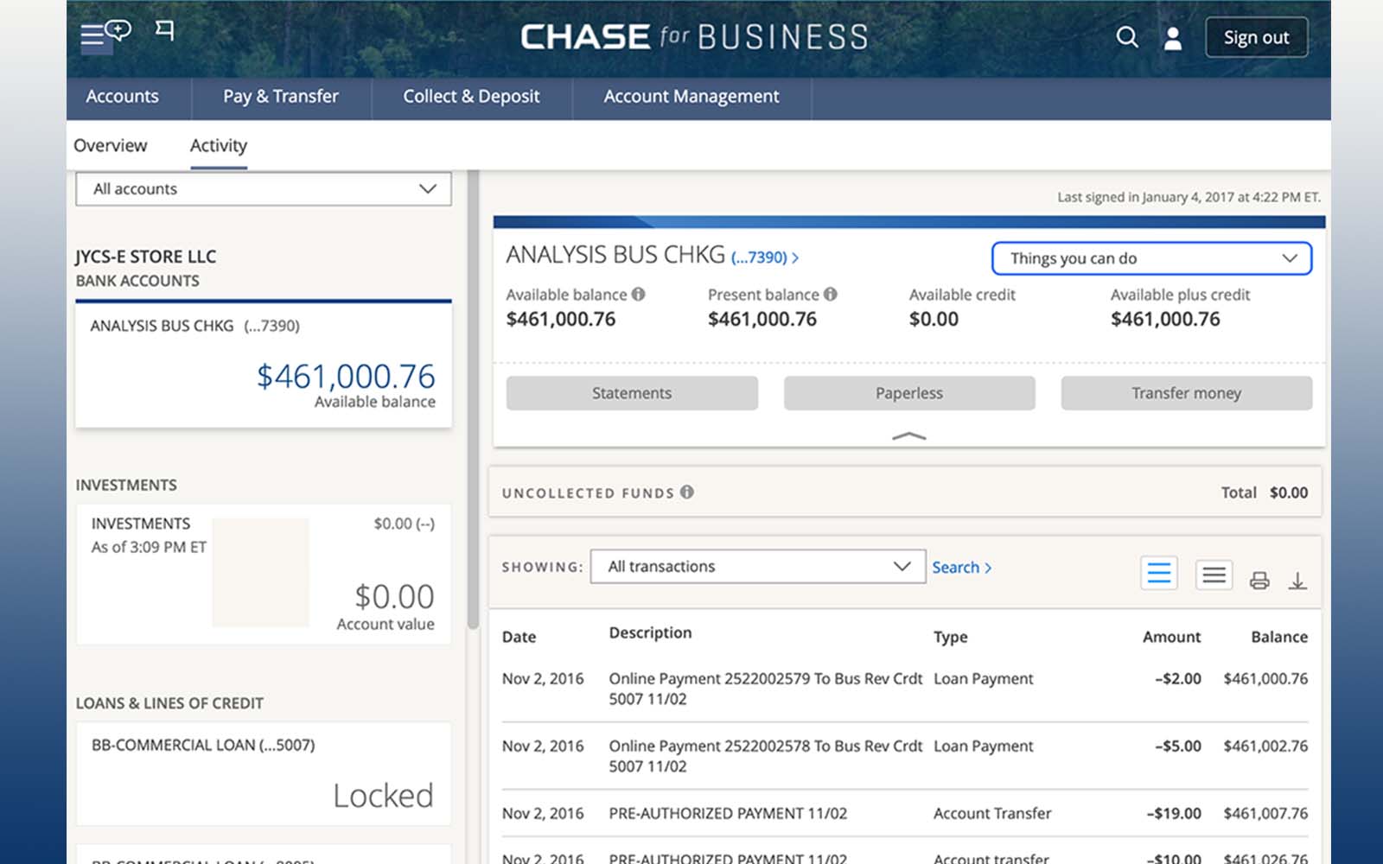Click the -$19.00 PRE-AUTHORIZED PAYMENT row
Screen dimensions: 1383x864
[x=905, y=813]
